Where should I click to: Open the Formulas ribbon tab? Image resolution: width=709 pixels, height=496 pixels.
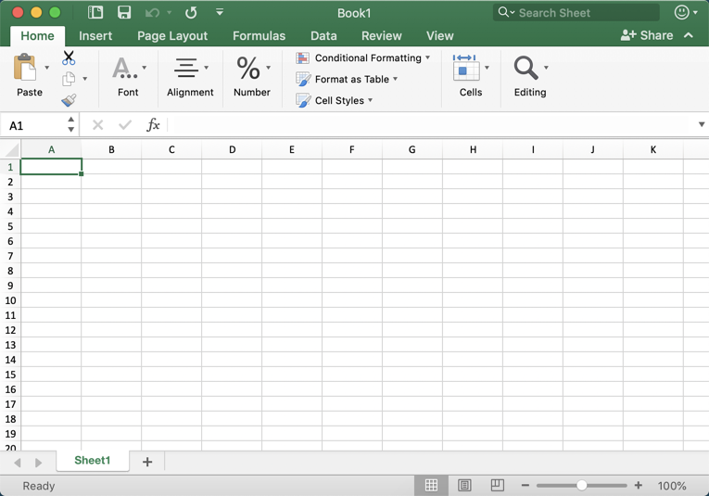259,36
